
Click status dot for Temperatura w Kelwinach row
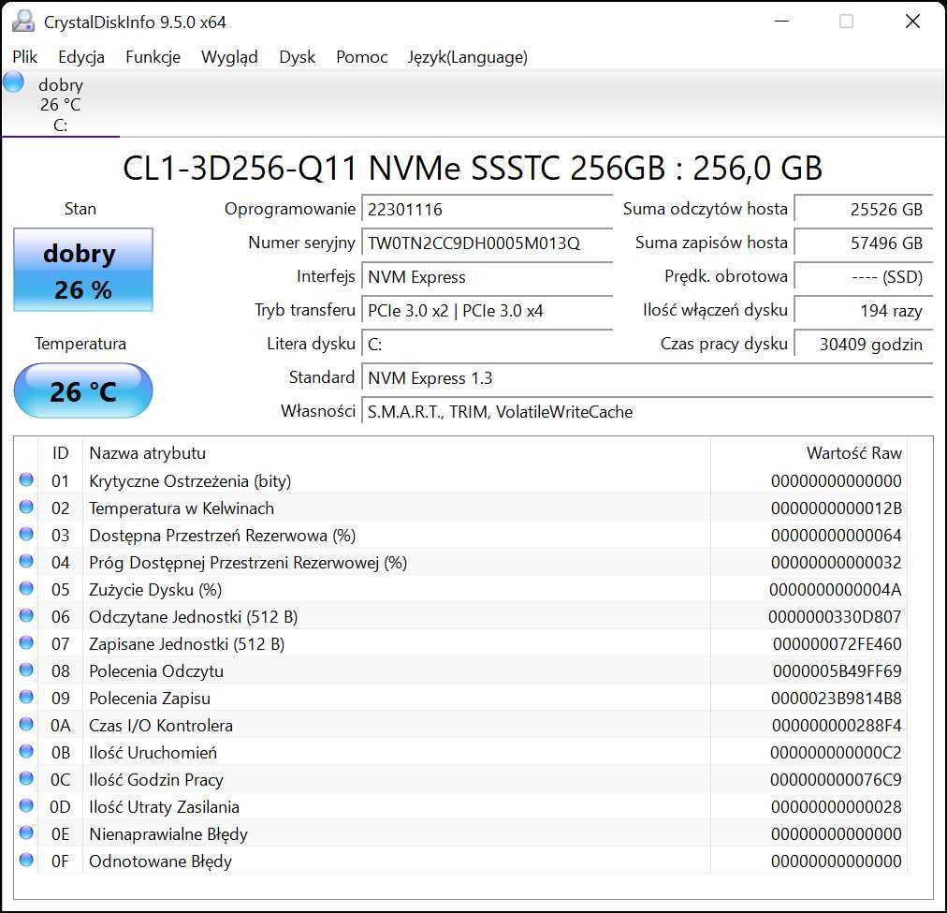pos(26,507)
